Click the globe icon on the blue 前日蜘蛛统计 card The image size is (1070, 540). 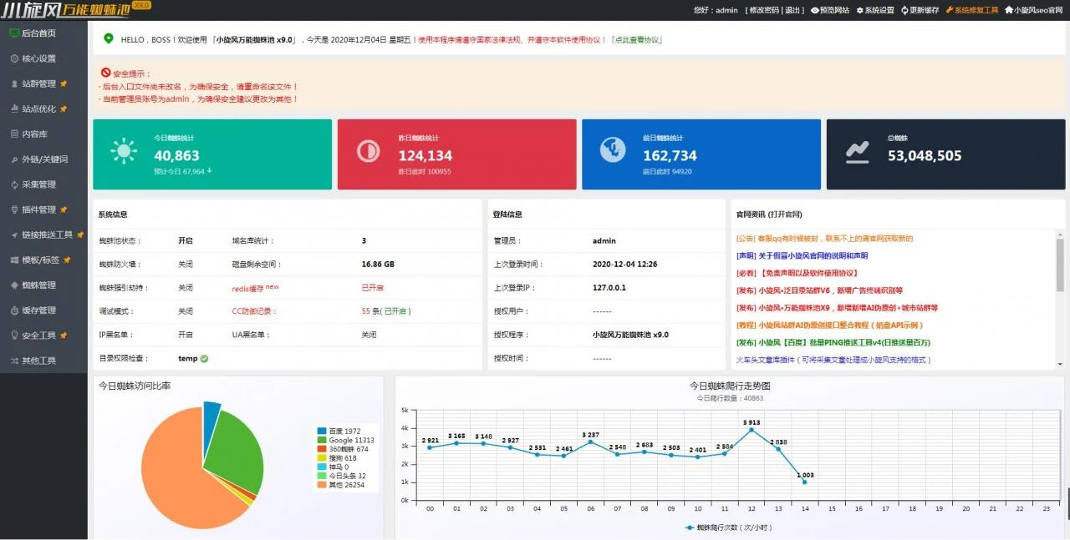coord(613,150)
